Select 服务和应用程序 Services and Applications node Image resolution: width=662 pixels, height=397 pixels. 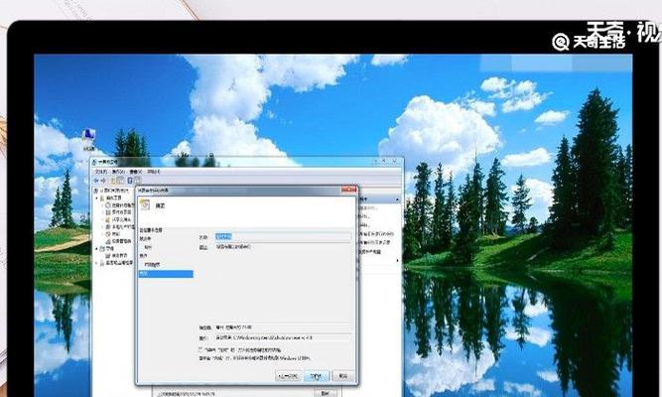pos(116,263)
